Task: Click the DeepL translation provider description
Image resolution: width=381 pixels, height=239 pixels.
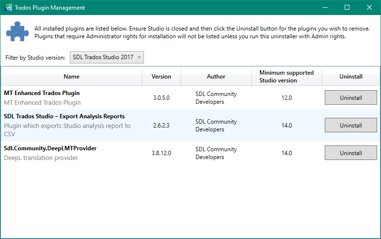Action: [x=41, y=158]
